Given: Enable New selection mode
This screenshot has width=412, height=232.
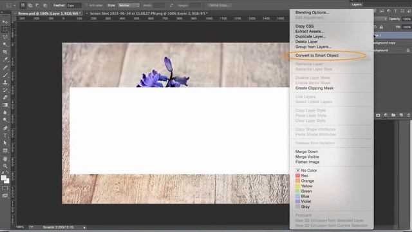Looking at the screenshot, I should point(23,5).
